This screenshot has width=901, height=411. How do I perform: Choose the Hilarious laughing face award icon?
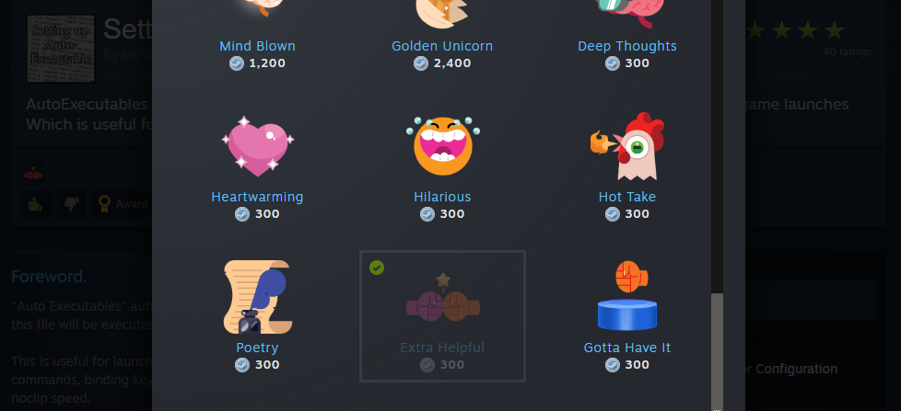point(442,146)
